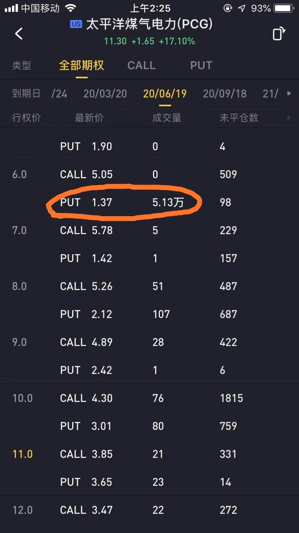Tap the location arrow status icon
The height and width of the screenshot is (533, 299).
click(242, 8)
